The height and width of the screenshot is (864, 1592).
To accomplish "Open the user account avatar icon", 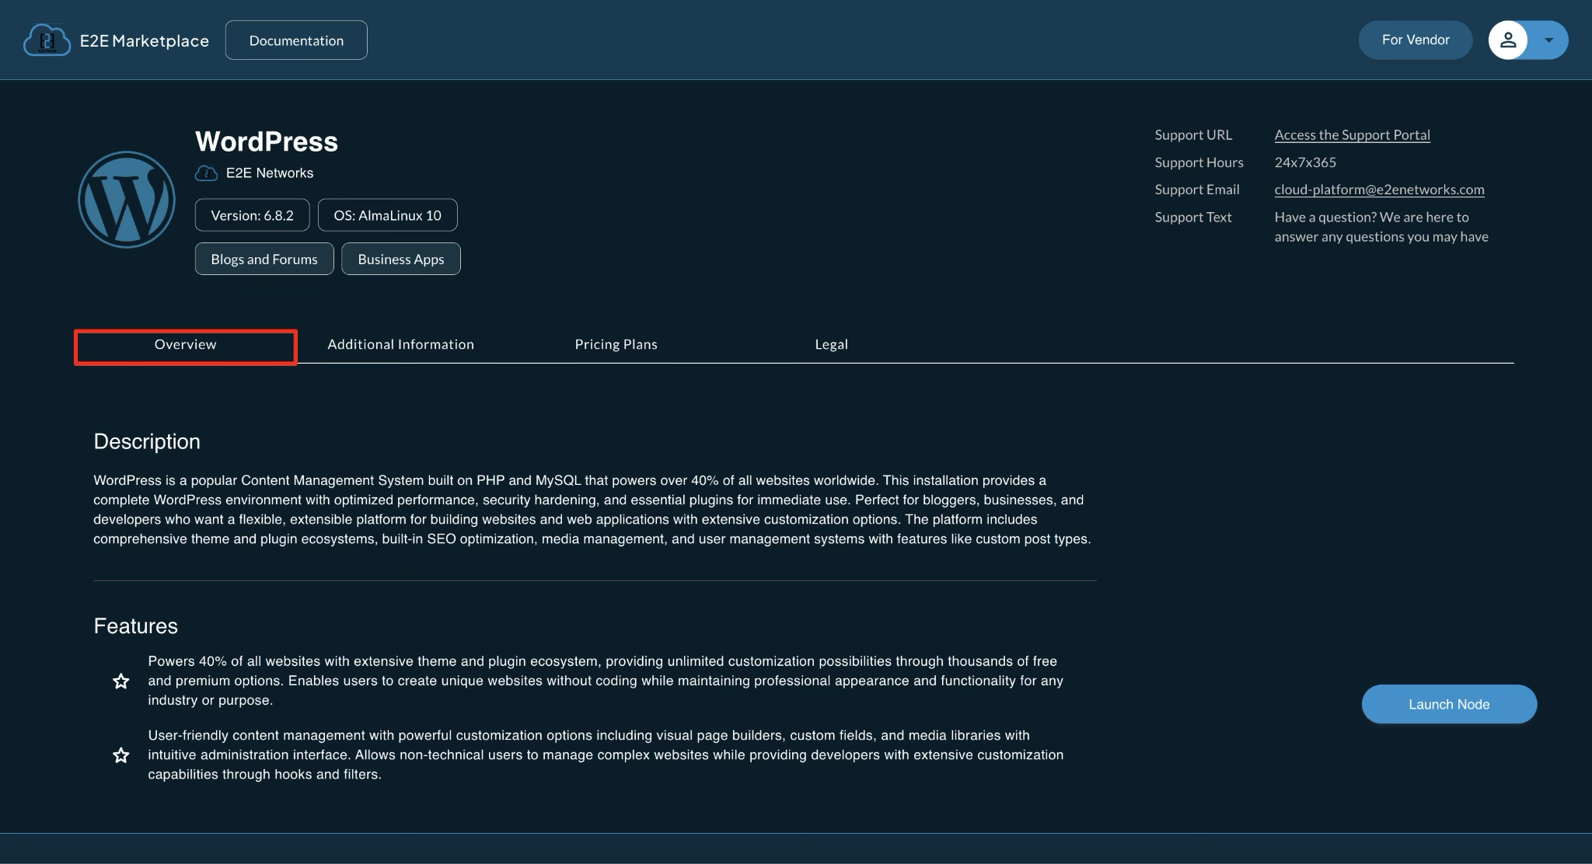I will 1509,40.
